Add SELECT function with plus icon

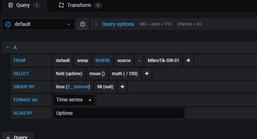coord(147,74)
